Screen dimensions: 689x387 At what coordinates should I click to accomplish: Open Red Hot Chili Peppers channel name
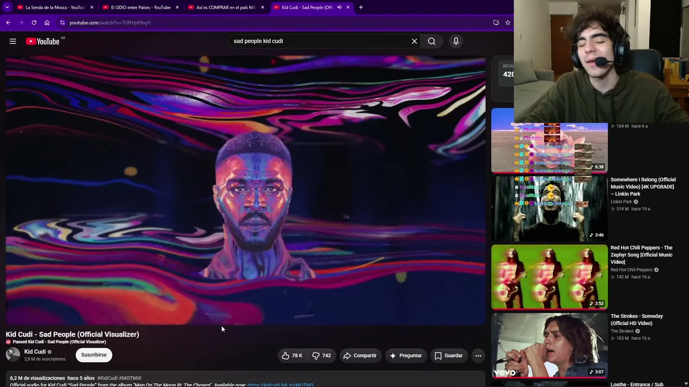(631, 270)
